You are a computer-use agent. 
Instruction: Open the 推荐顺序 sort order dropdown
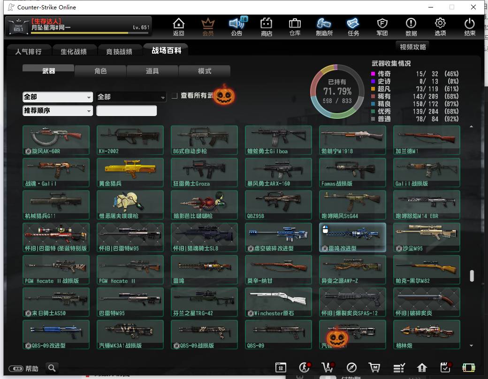58,111
